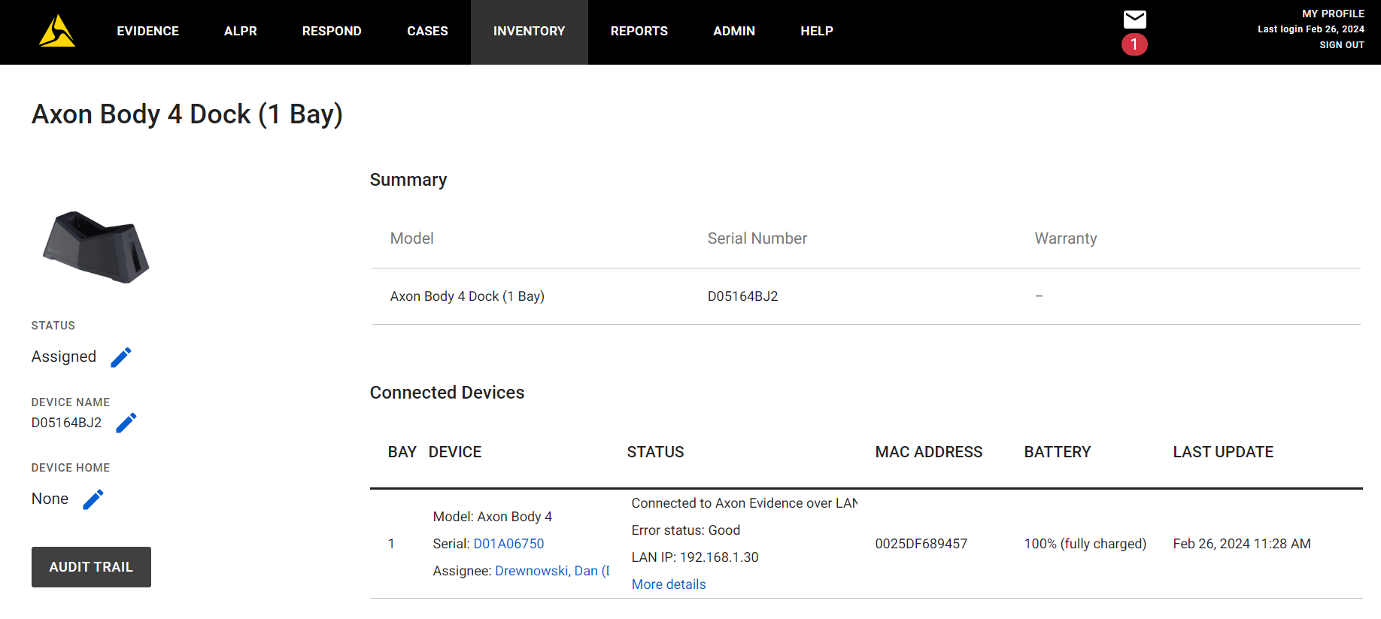Open the Help menu
Viewport: 1381px width, 619px height.
tap(816, 32)
